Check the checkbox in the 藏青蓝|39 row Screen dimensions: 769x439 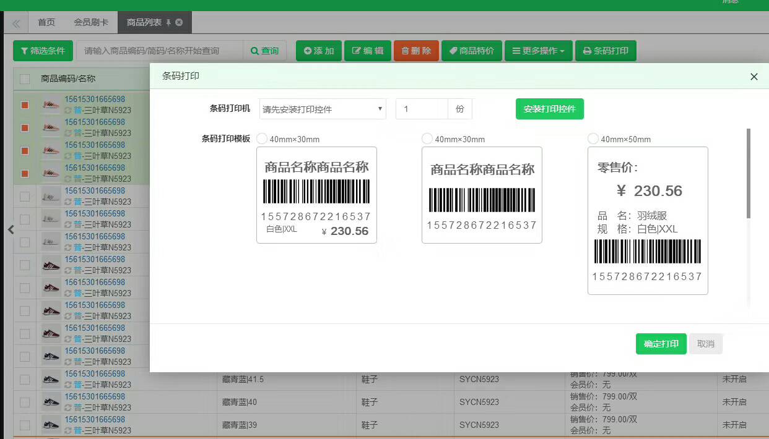(x=25, y=425)
